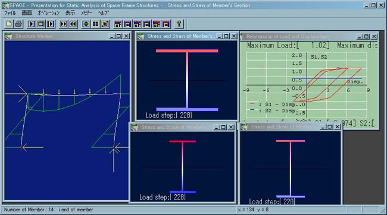Cascade windows using overlapping squares icon

(x=105, y=24)
